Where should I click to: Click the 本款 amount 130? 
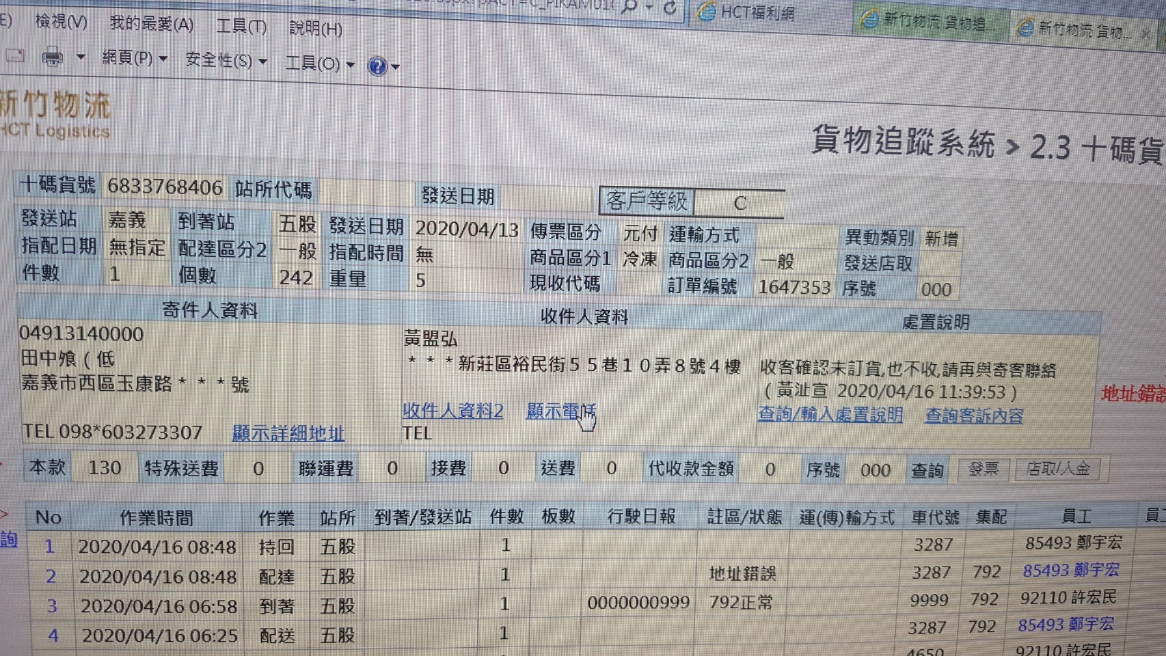coord(104,467)
